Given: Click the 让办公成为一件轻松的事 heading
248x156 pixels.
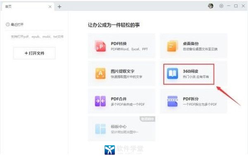Looking at the screenshot, I should click(114, 25).
